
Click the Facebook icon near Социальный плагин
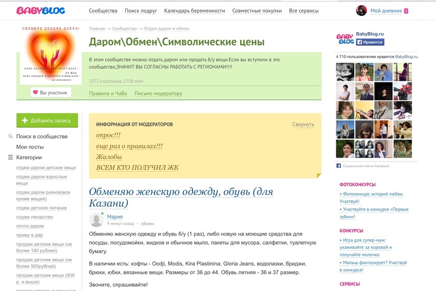339,166
